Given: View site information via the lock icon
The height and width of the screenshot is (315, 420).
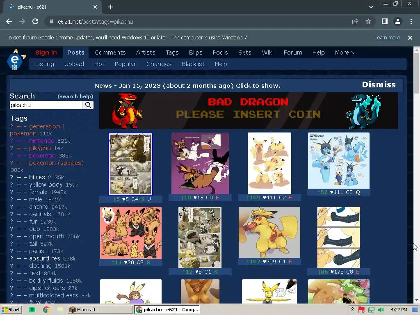Looking at the screenshot, I should coord(52,22).
